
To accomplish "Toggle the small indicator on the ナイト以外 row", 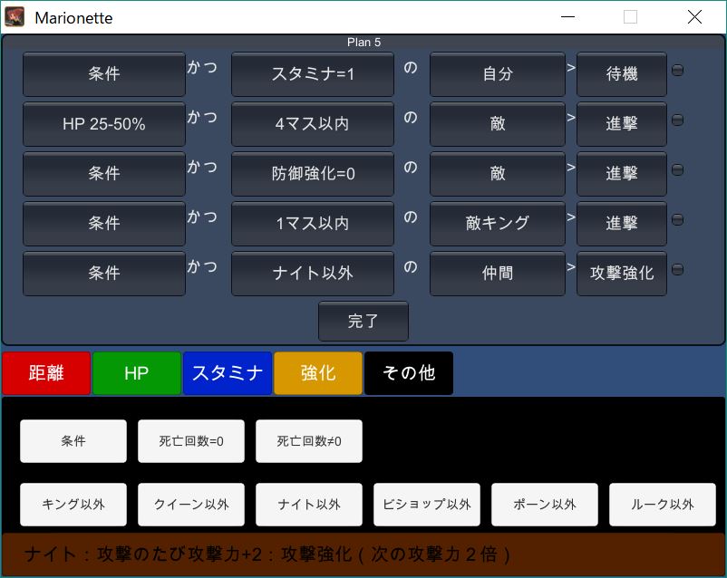I will tap(677, 269).
